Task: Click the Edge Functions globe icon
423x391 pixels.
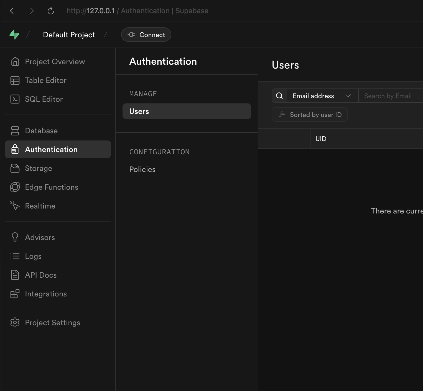Action: tap(15, 187)
